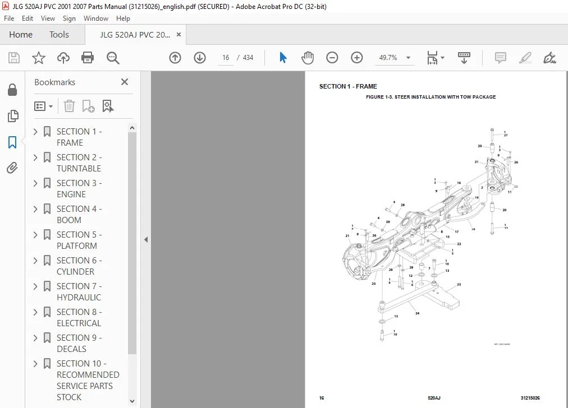Open the File menu
This screenshot has height=408, width=568.
[x=8, y=18]
